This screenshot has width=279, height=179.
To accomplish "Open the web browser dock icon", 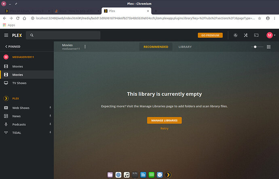I will (118, 175).
